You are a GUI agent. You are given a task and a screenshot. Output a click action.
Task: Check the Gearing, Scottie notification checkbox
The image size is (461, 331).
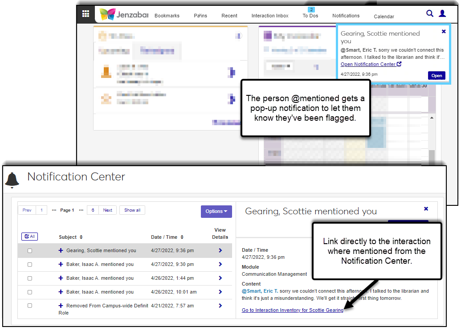click(30, 251)
